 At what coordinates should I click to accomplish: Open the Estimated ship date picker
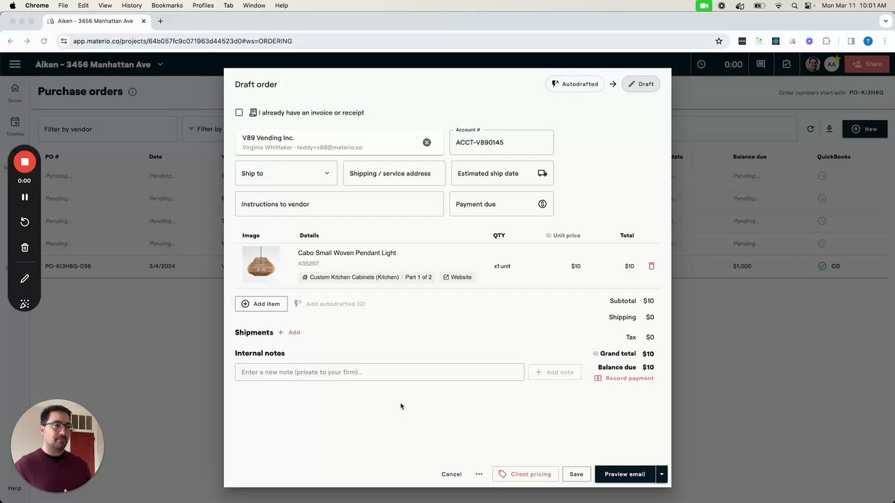(x=502, y=173)
